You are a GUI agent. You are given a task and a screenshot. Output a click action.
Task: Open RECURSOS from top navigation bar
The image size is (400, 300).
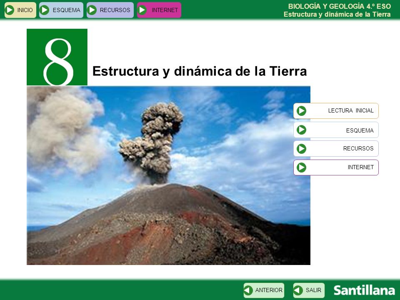(110, 10)
